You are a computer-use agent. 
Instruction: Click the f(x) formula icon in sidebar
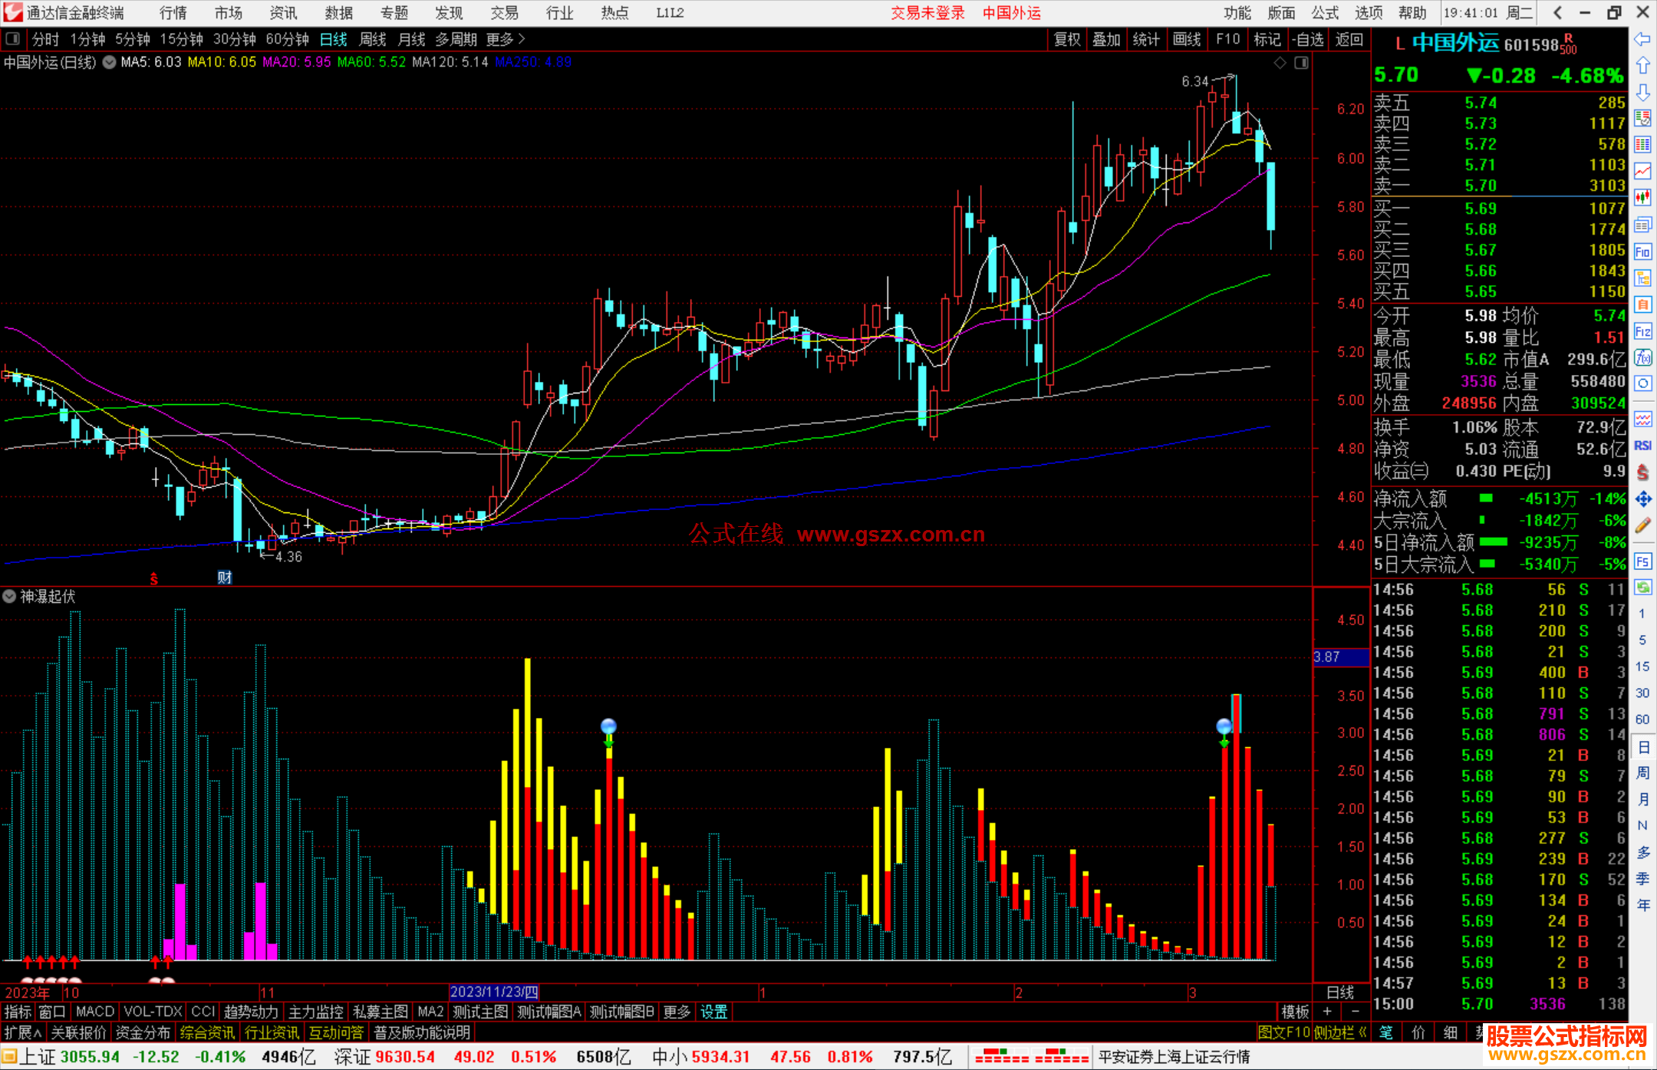coord(1642,357)
